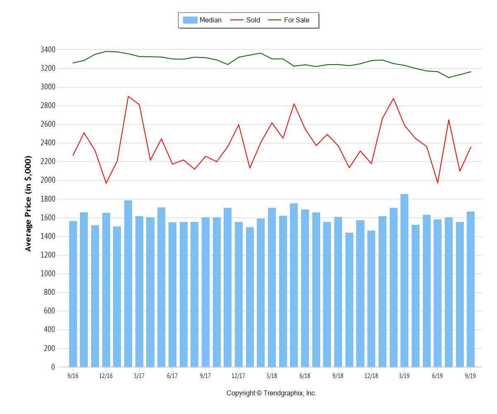
Task: Click the Sold line endpoint at 9/19
Action: pyautogui.click(x=470, y=147)
